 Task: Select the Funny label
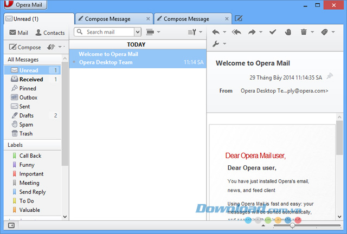click(33, 165)
